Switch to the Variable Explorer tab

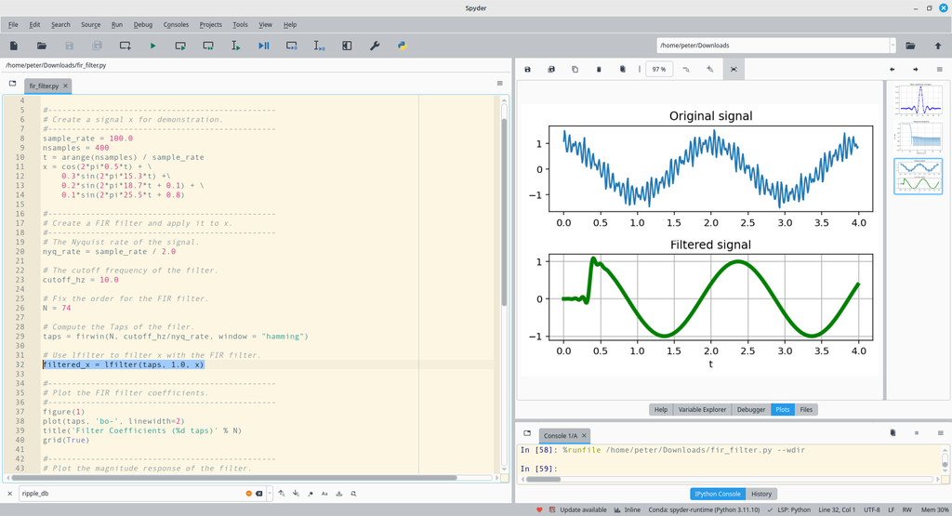tap(702, 409)
